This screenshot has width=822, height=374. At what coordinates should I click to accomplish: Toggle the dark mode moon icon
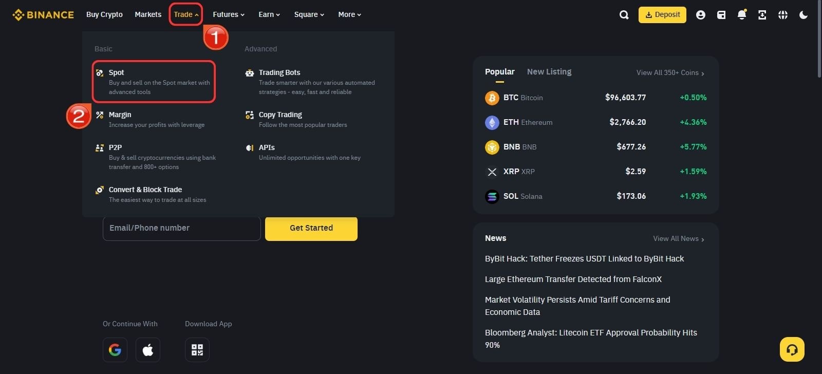804,15
